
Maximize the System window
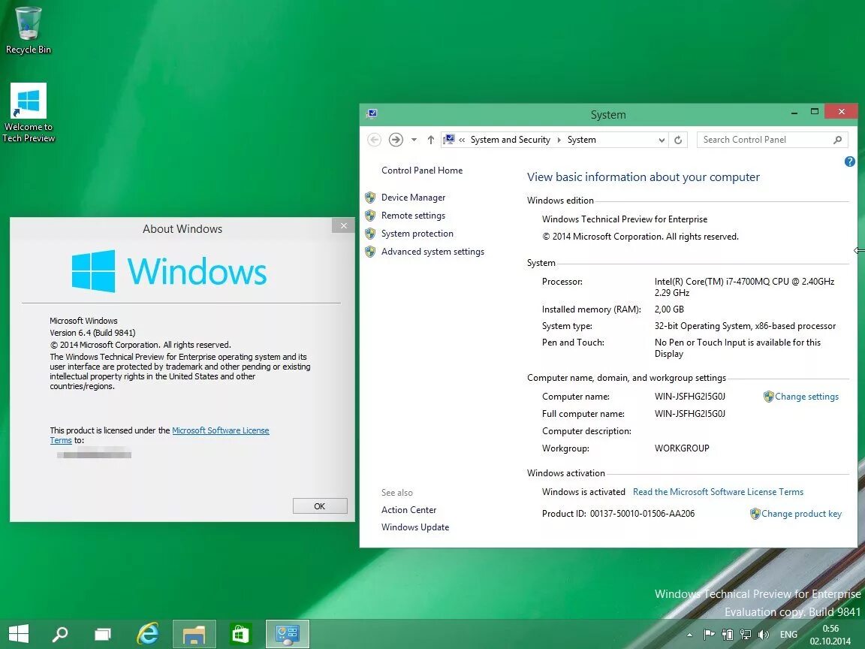tap(814, 111)
